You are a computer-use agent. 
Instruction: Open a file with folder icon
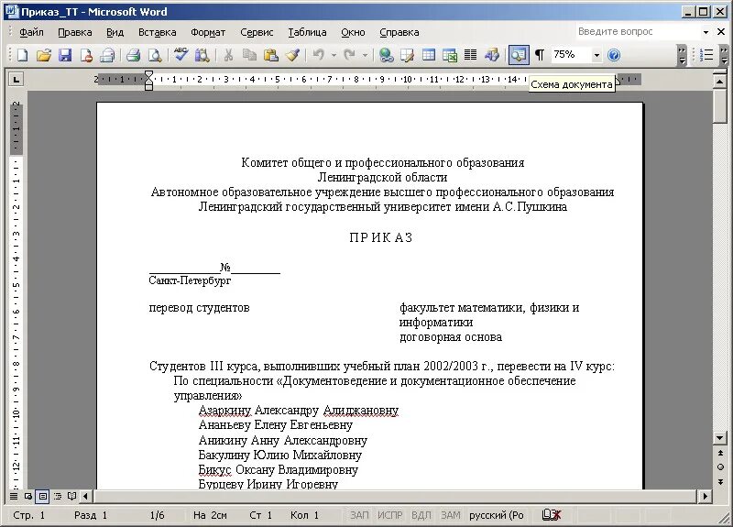click(x=43, y=55)
